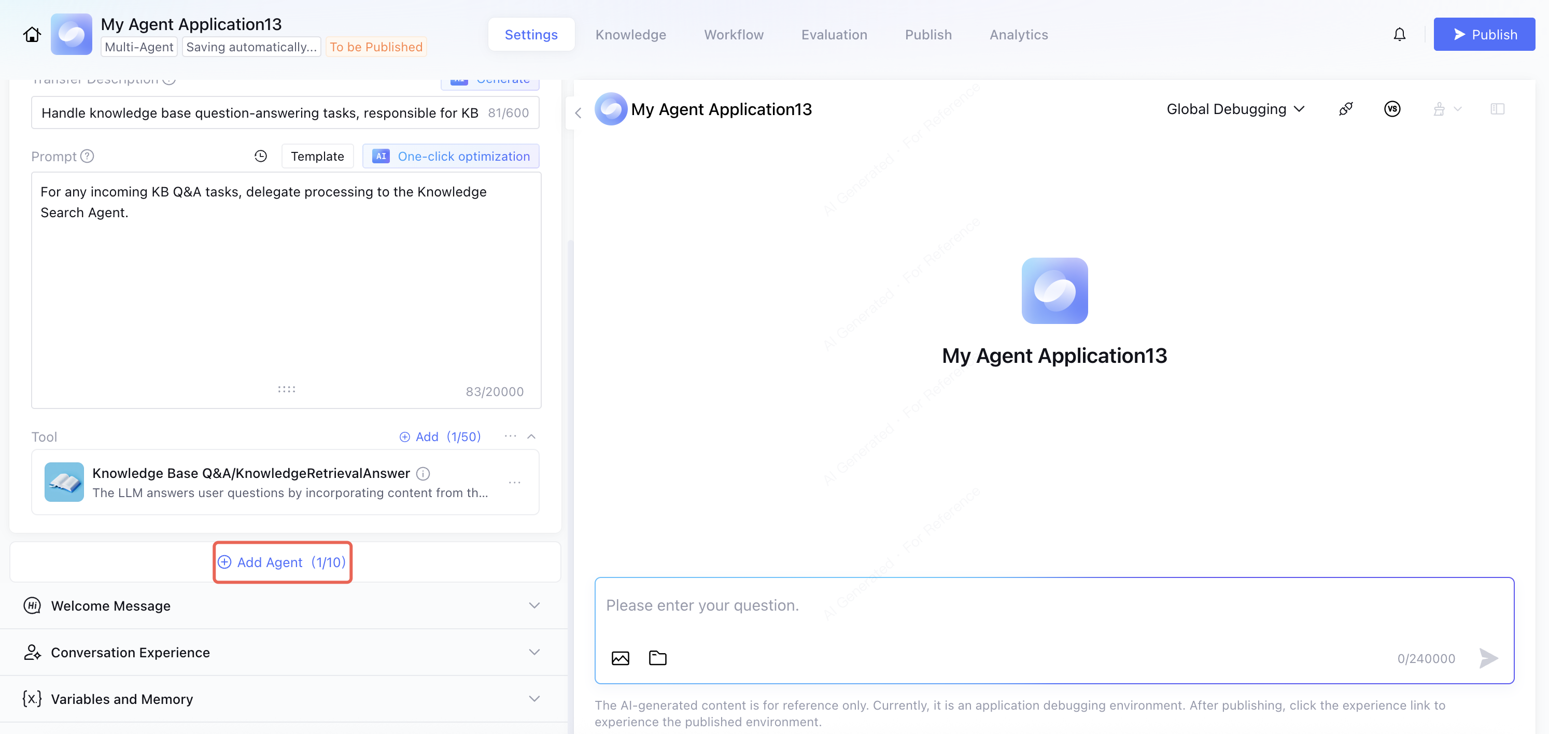Click Add Agent (1/10)
Viewport: 1549px width, 734px height.
[282, 562]
